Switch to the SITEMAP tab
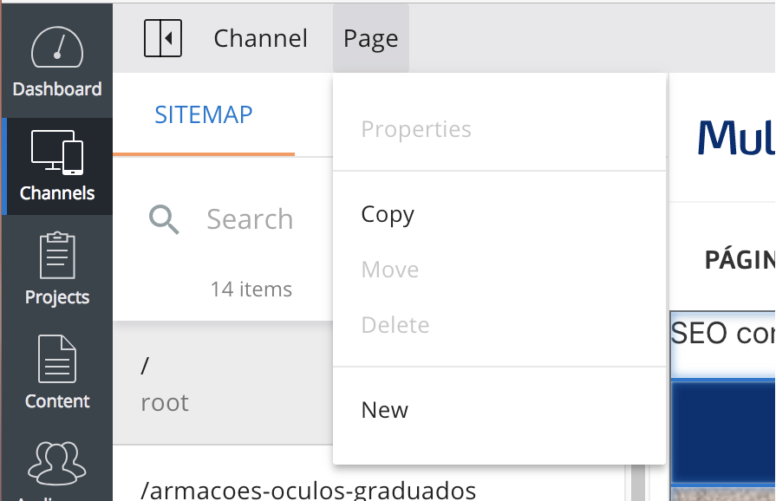 pyautogui.click(x=204, y=114)
